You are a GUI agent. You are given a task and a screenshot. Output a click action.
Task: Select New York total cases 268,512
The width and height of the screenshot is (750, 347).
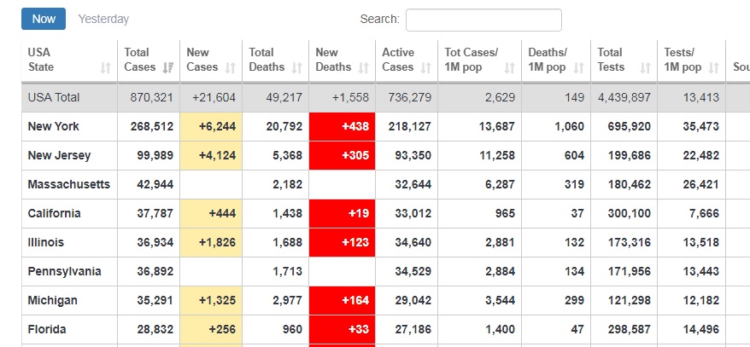coord(152,126)
